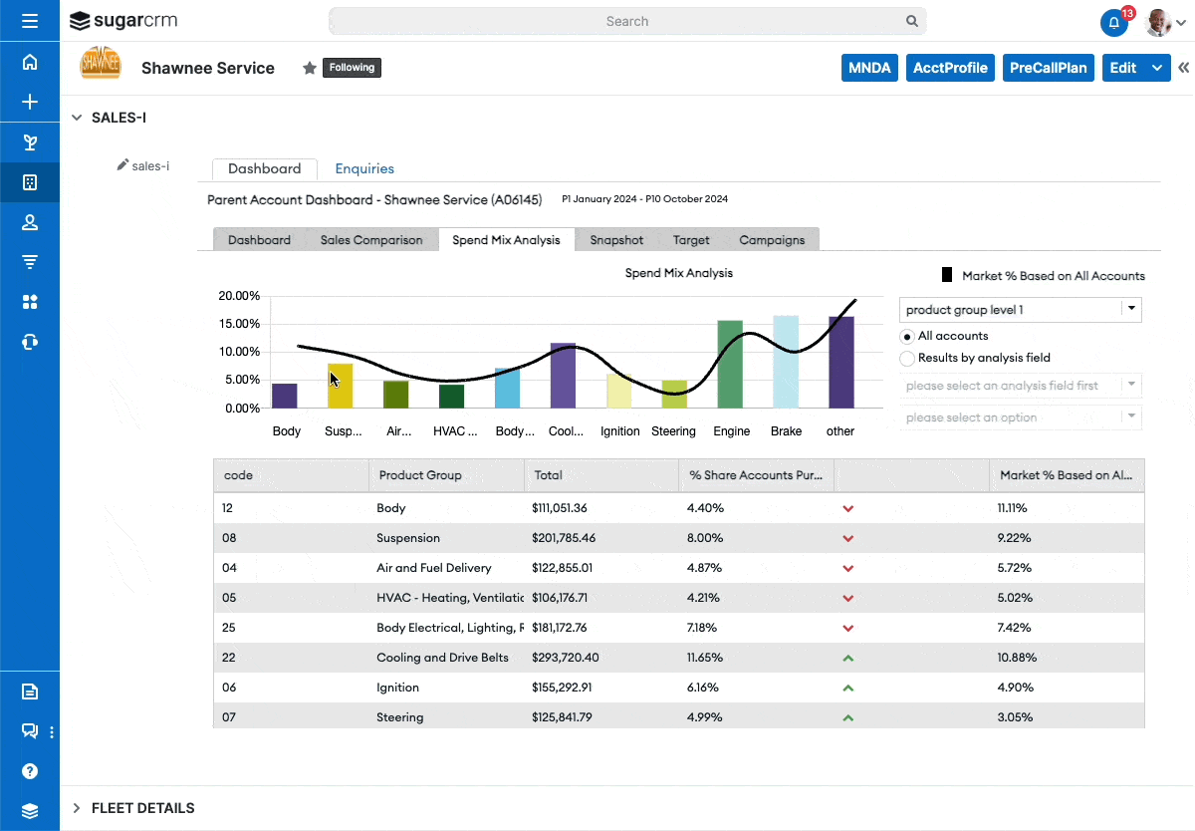Select the All accounts radio button
Image resolution: width=1195 pixels, height=831 pixels.
coord(907,337)
